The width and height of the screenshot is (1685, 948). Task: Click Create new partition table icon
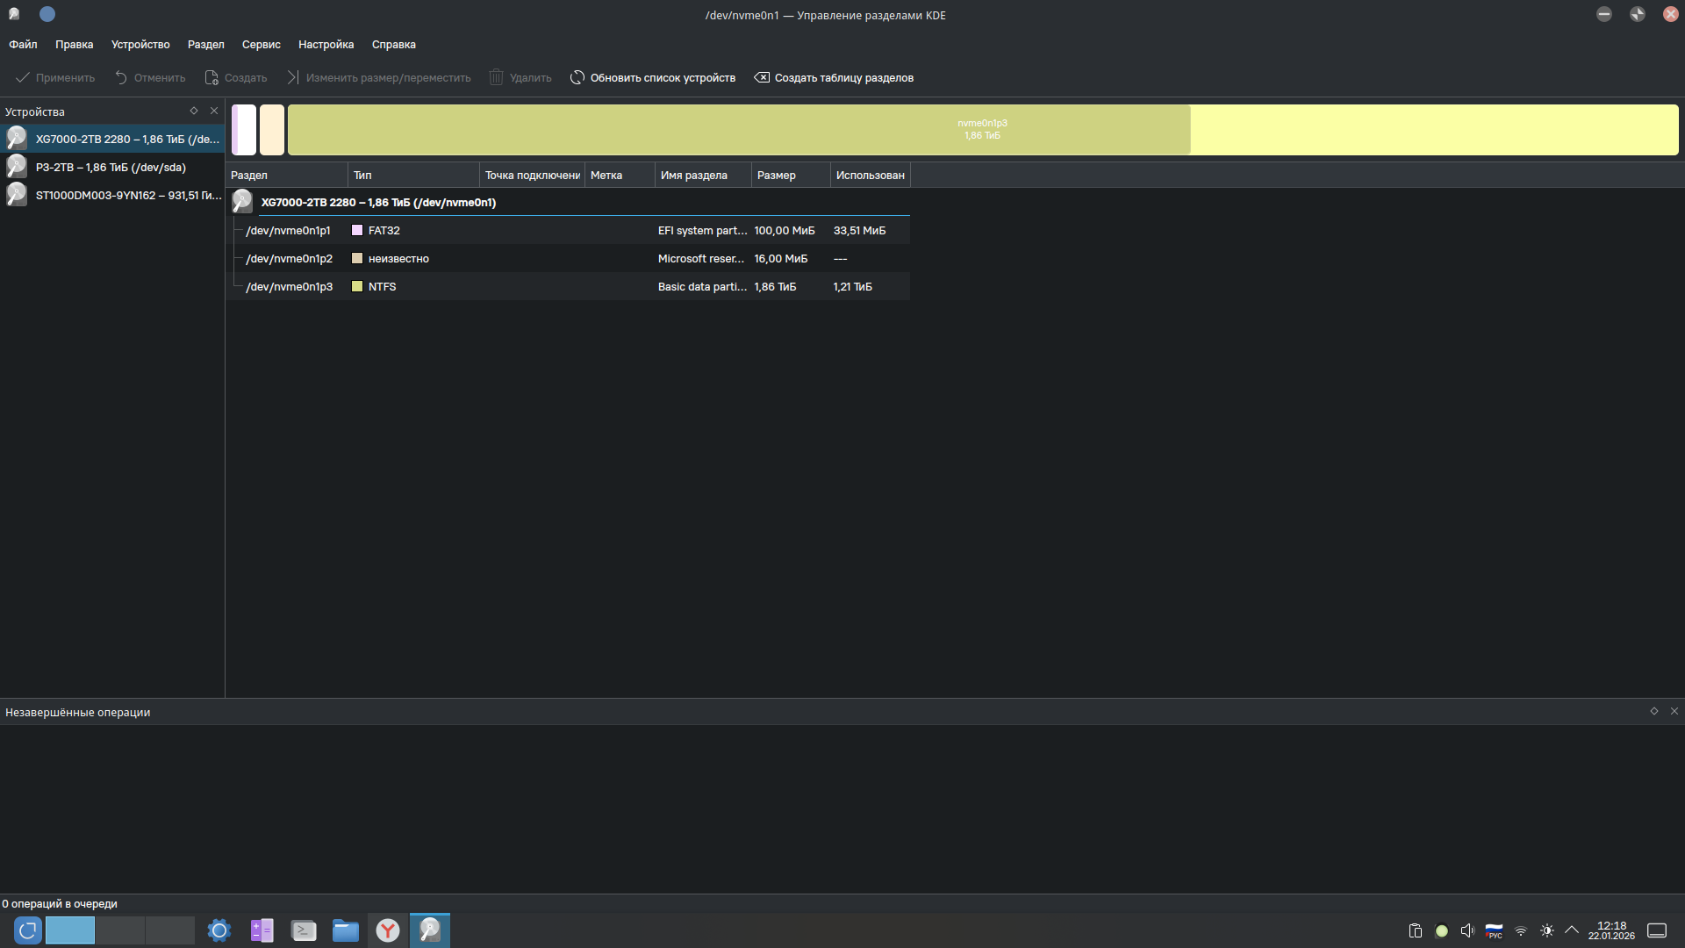[762, 77]
